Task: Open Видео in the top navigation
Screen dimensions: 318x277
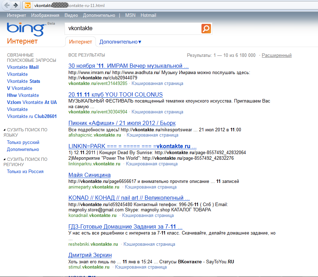Action: tap(71, 15)
